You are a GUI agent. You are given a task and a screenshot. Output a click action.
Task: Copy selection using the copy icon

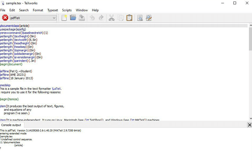[120, 18]
